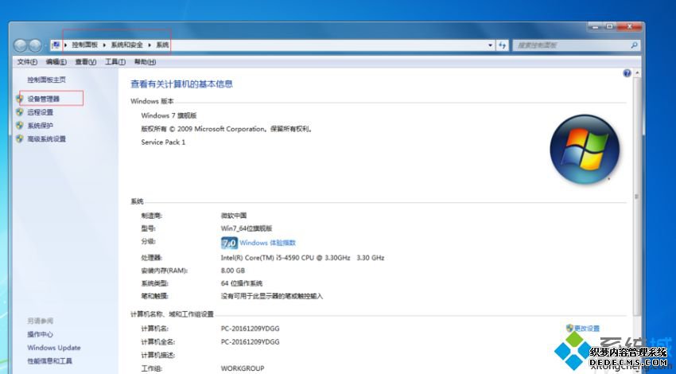This screenshot has width=676, height=374.
Task: Select the 没有可用于此显示器的笔或触控输入 text
Action: (272, 296)
